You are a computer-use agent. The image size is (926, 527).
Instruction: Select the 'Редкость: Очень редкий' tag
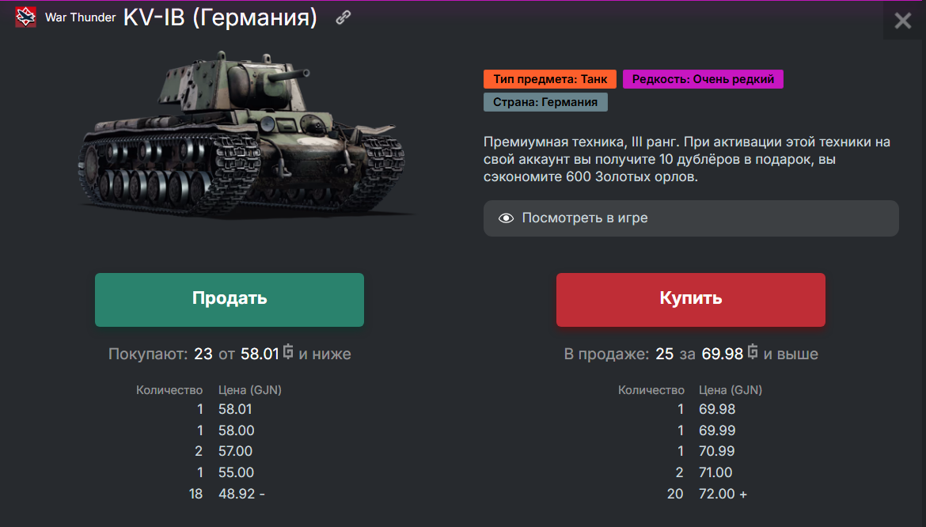(x=703, y=79)
